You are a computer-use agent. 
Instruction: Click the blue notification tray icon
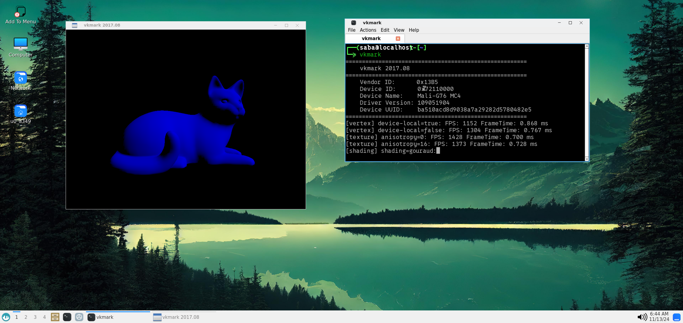pyautogui.click(x=676, y=317)
